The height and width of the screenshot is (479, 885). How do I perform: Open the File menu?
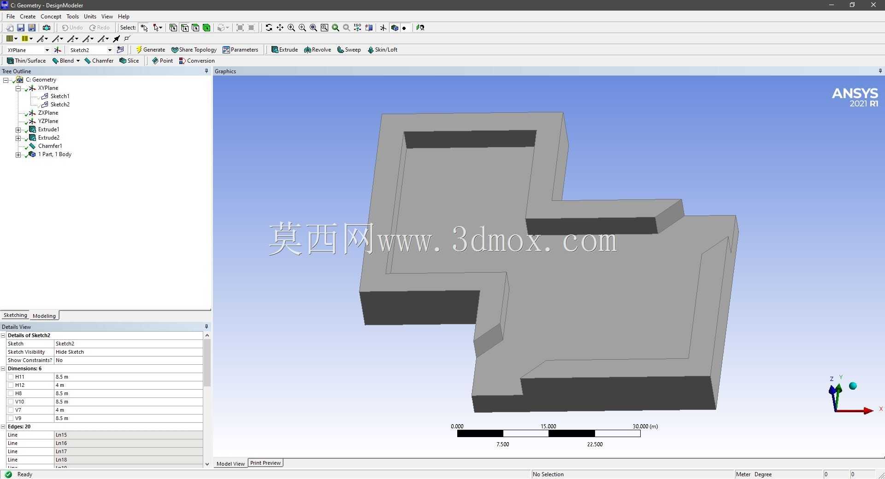(x=11, y=16)
